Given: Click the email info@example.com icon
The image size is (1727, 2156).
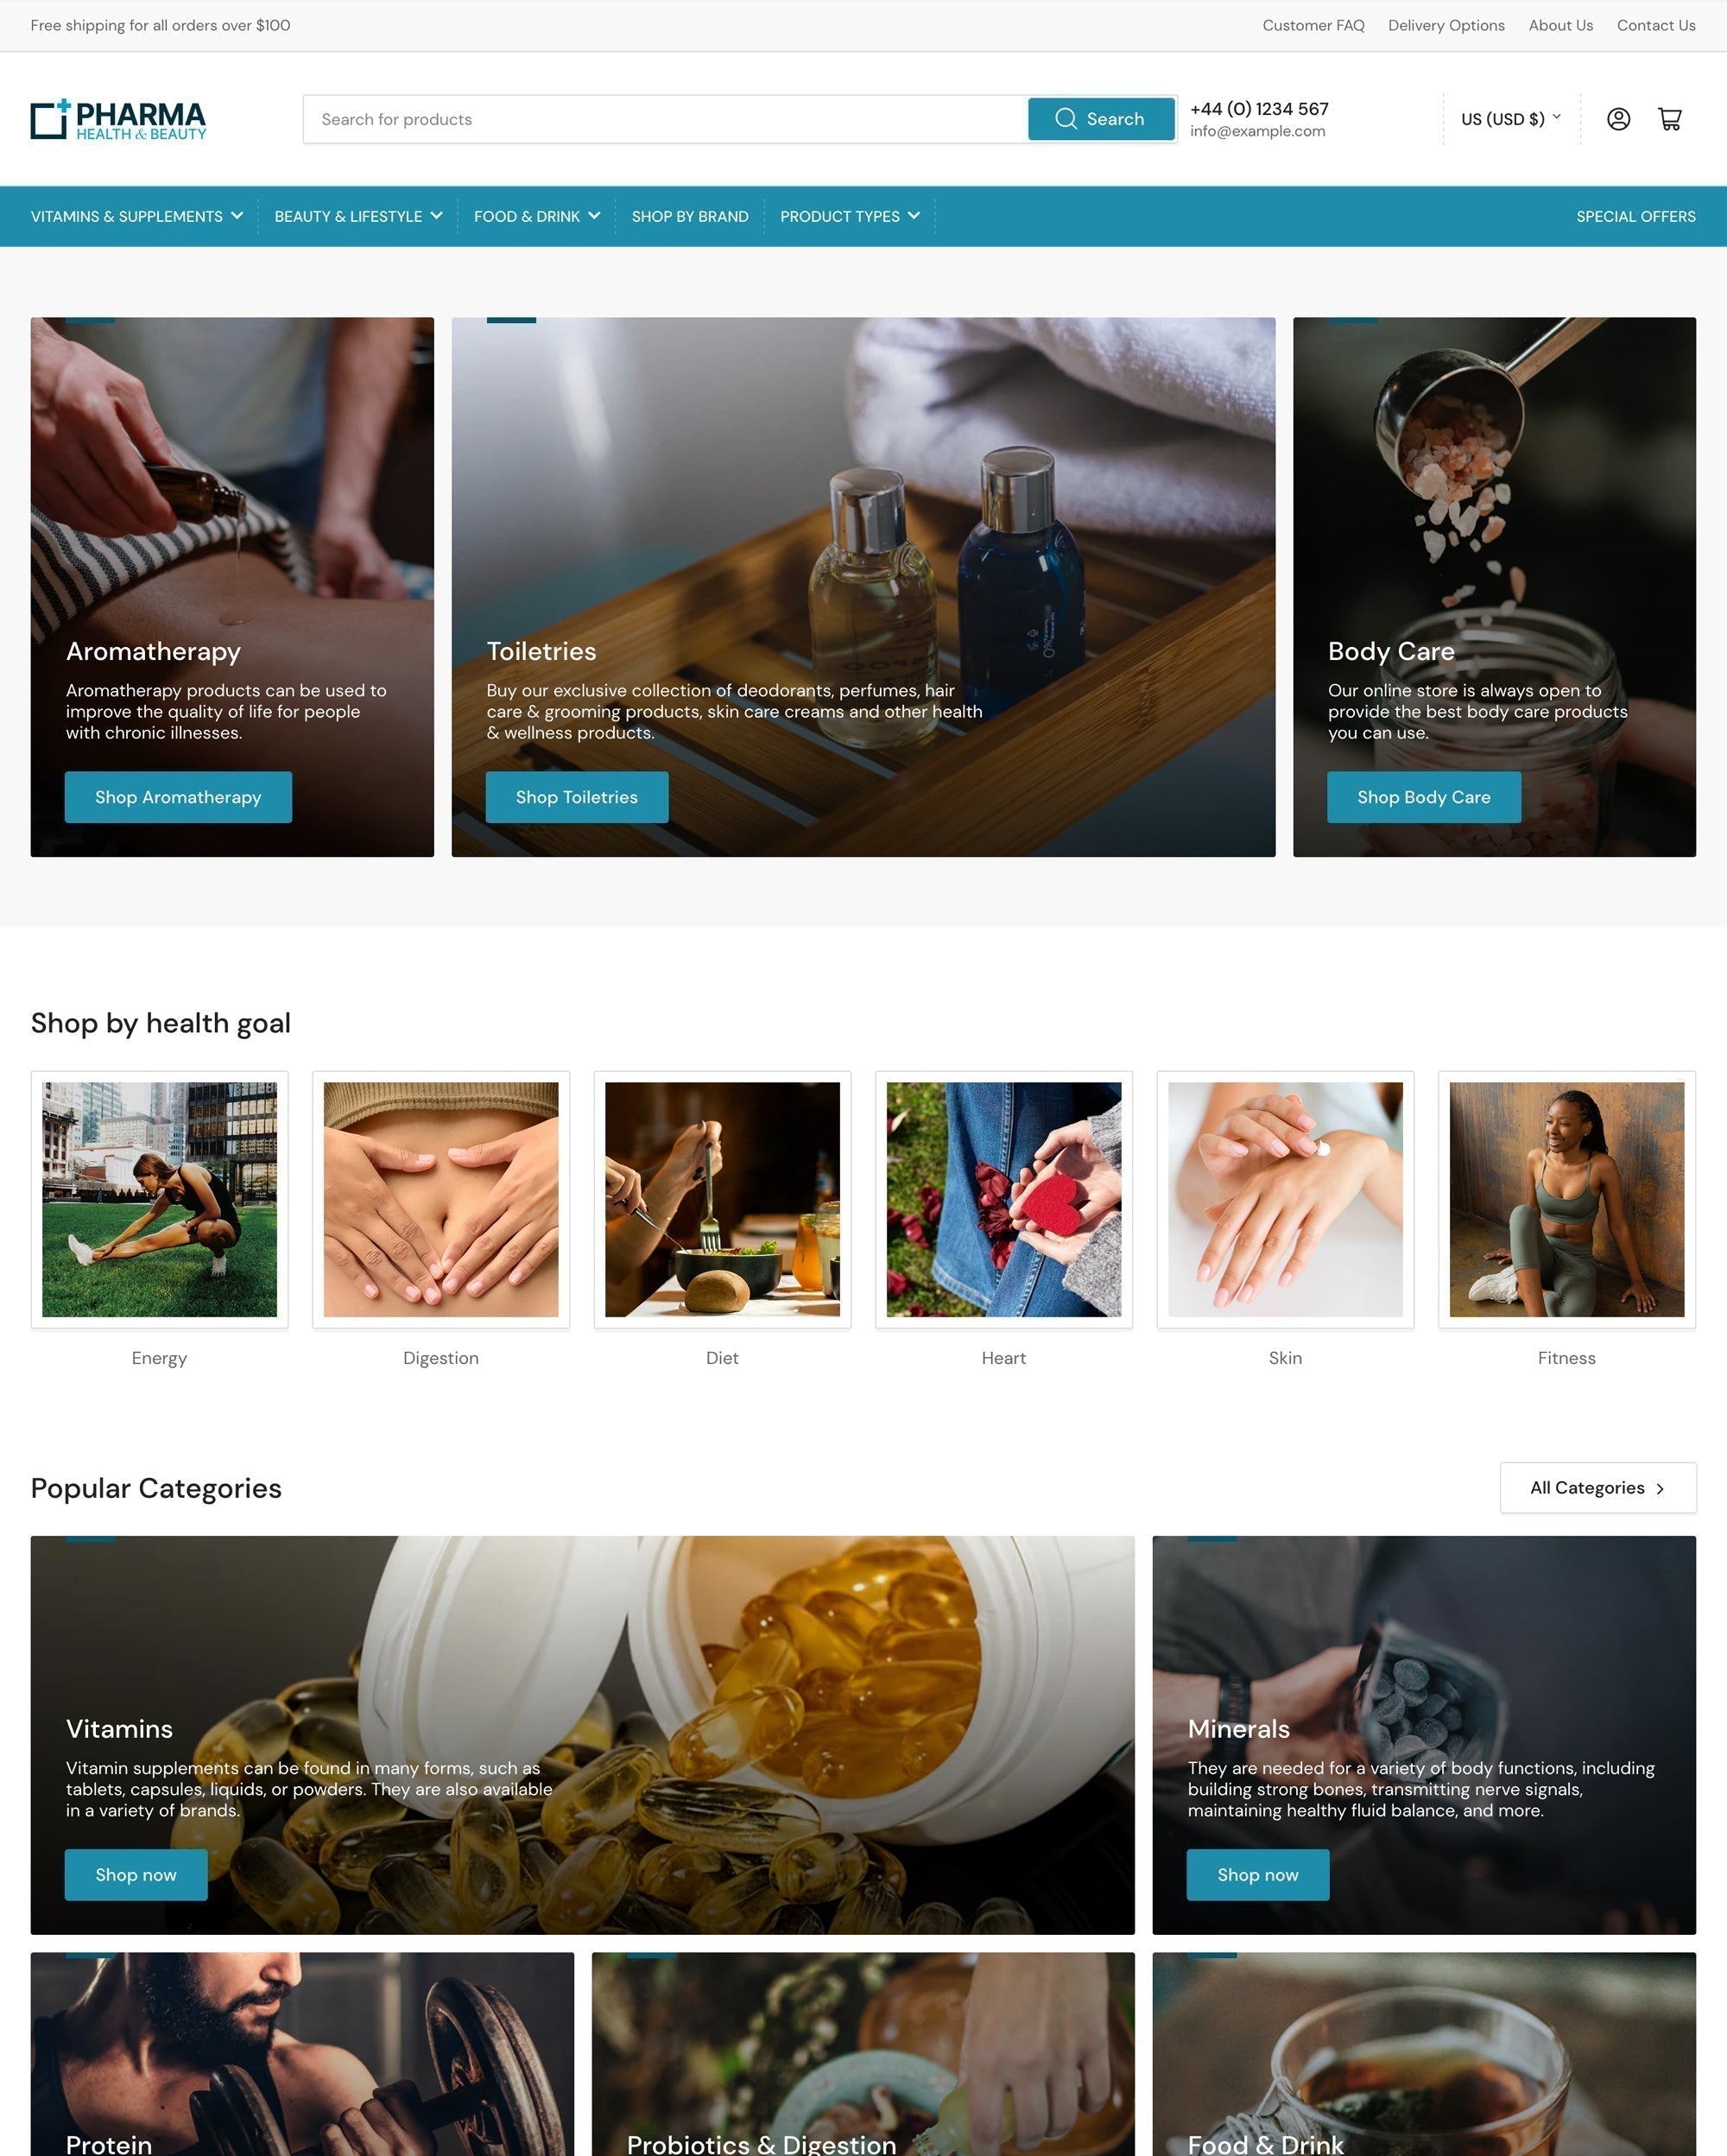Looking at the screenshot, I should coord(1258,130).
